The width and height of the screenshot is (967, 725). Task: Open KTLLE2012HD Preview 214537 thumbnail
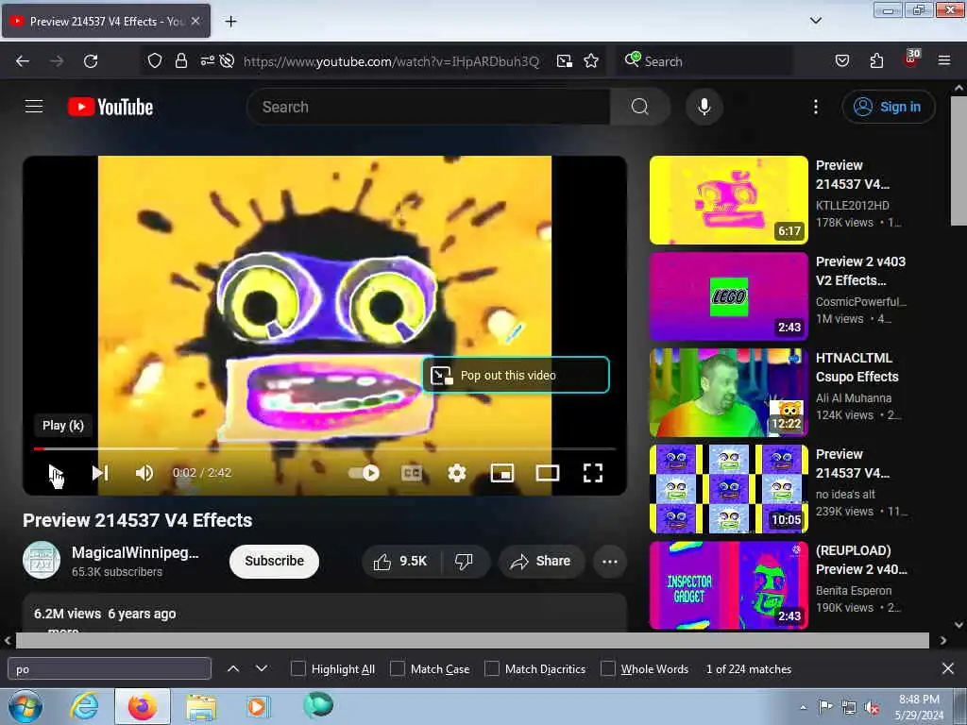728,200
